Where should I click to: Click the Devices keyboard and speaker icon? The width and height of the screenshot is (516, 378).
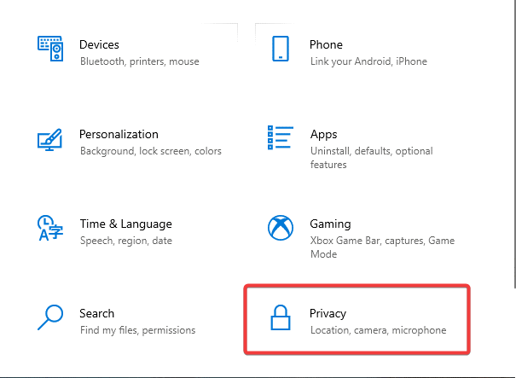[x=50, y=48]
